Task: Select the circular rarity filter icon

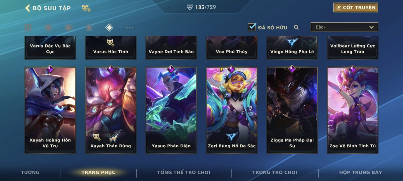Action: click(x=48, y=28)
